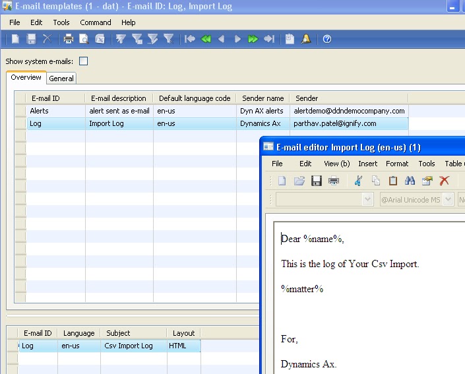
Task: Click the Csv Import Log subject cell
Action: pos(134,346)
